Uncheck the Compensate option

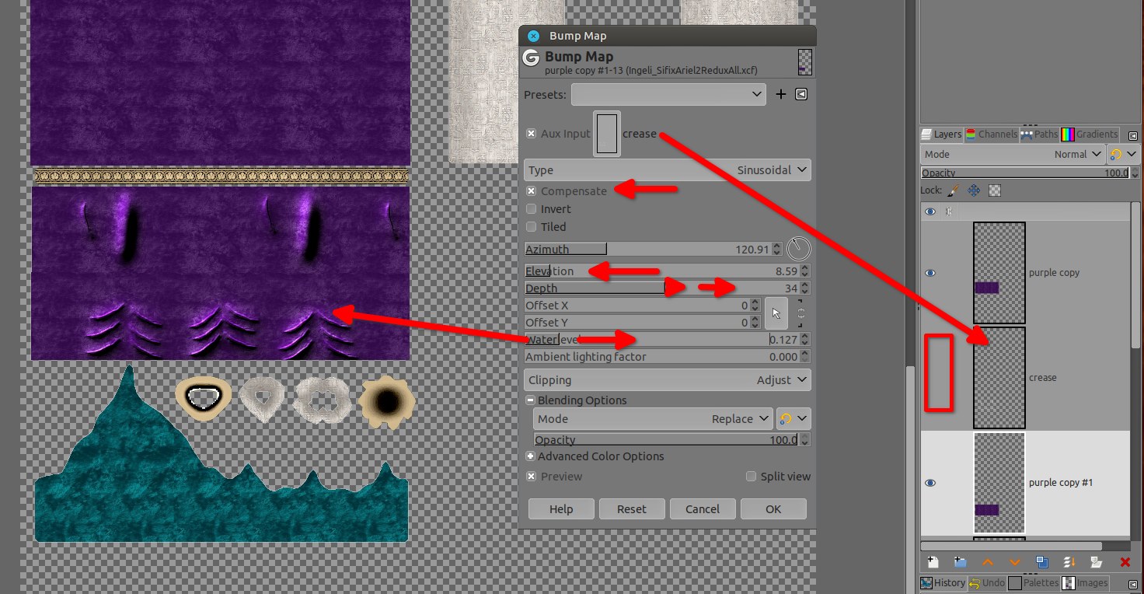click(x=532, y=191)
